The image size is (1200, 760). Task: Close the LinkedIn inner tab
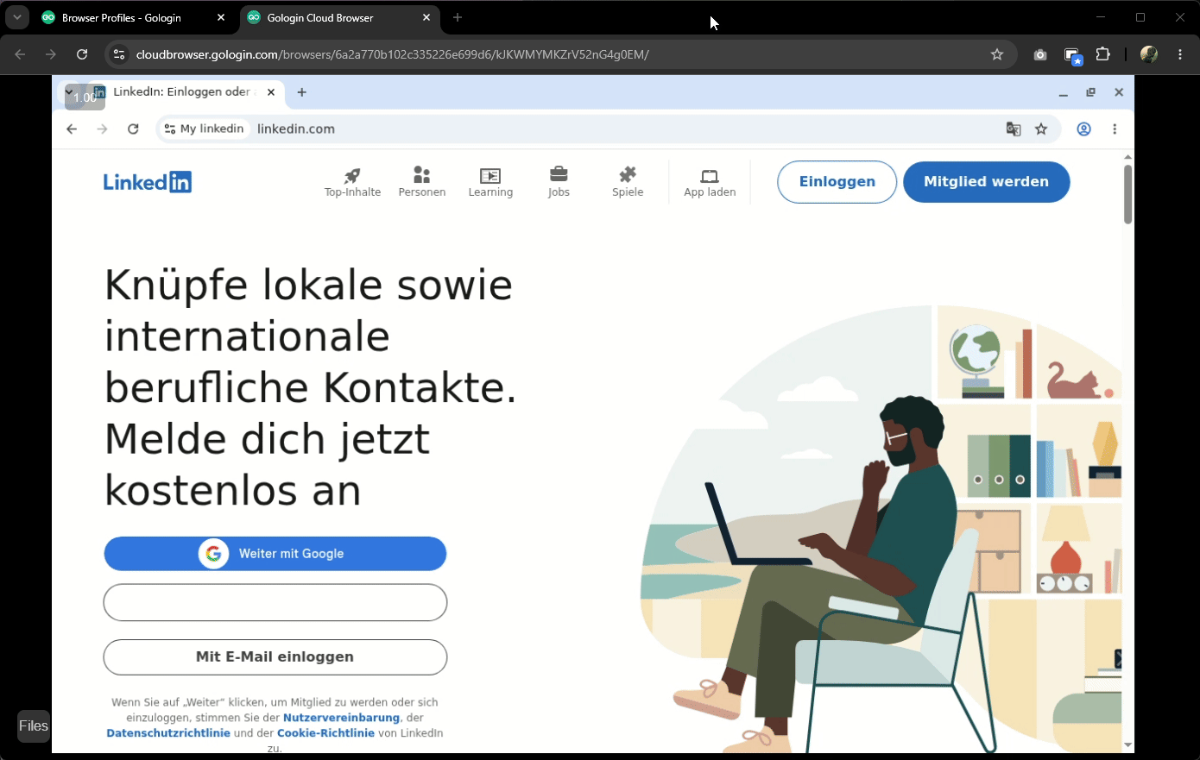271,92
